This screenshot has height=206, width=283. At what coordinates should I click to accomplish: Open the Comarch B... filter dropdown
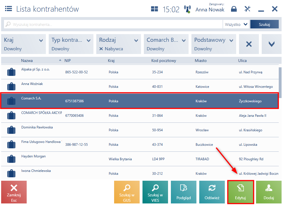tap(166, 44)
